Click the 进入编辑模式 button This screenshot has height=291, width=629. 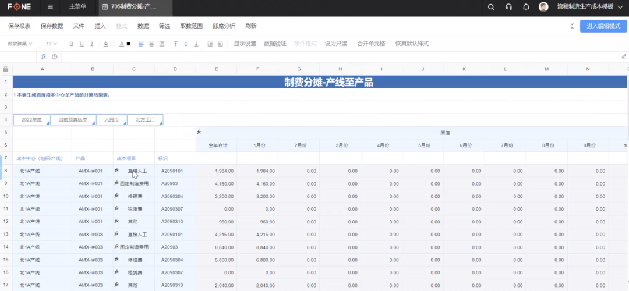coord(603,26)
